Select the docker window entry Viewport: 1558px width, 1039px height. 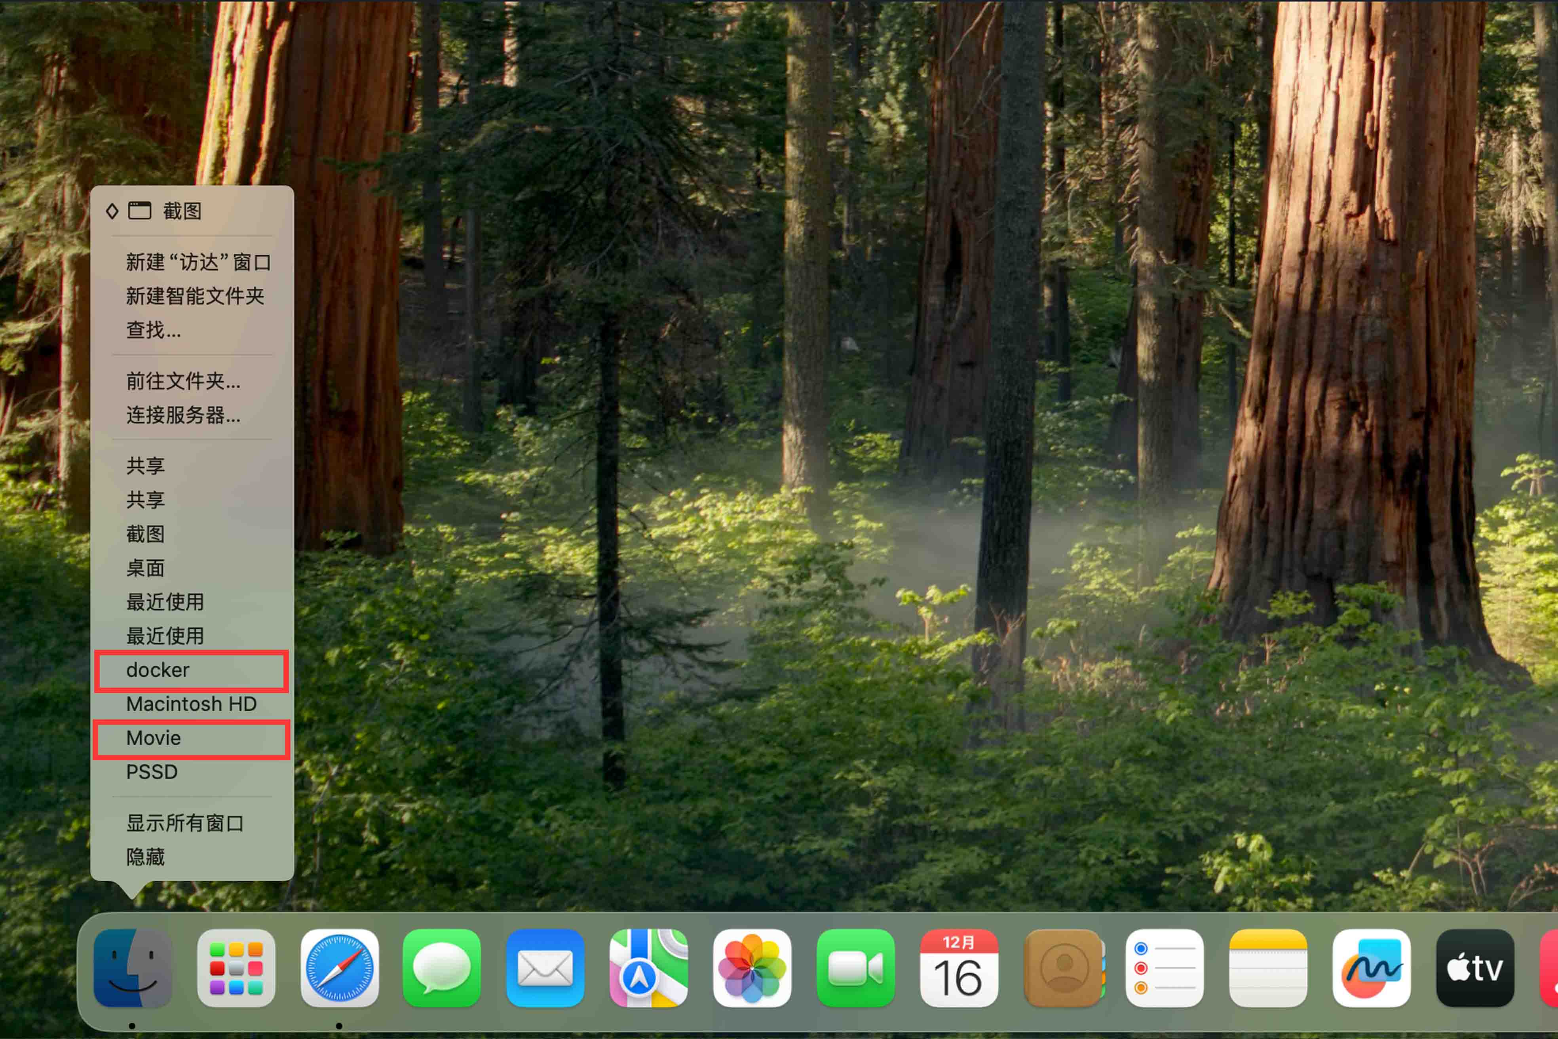(192, 671)
